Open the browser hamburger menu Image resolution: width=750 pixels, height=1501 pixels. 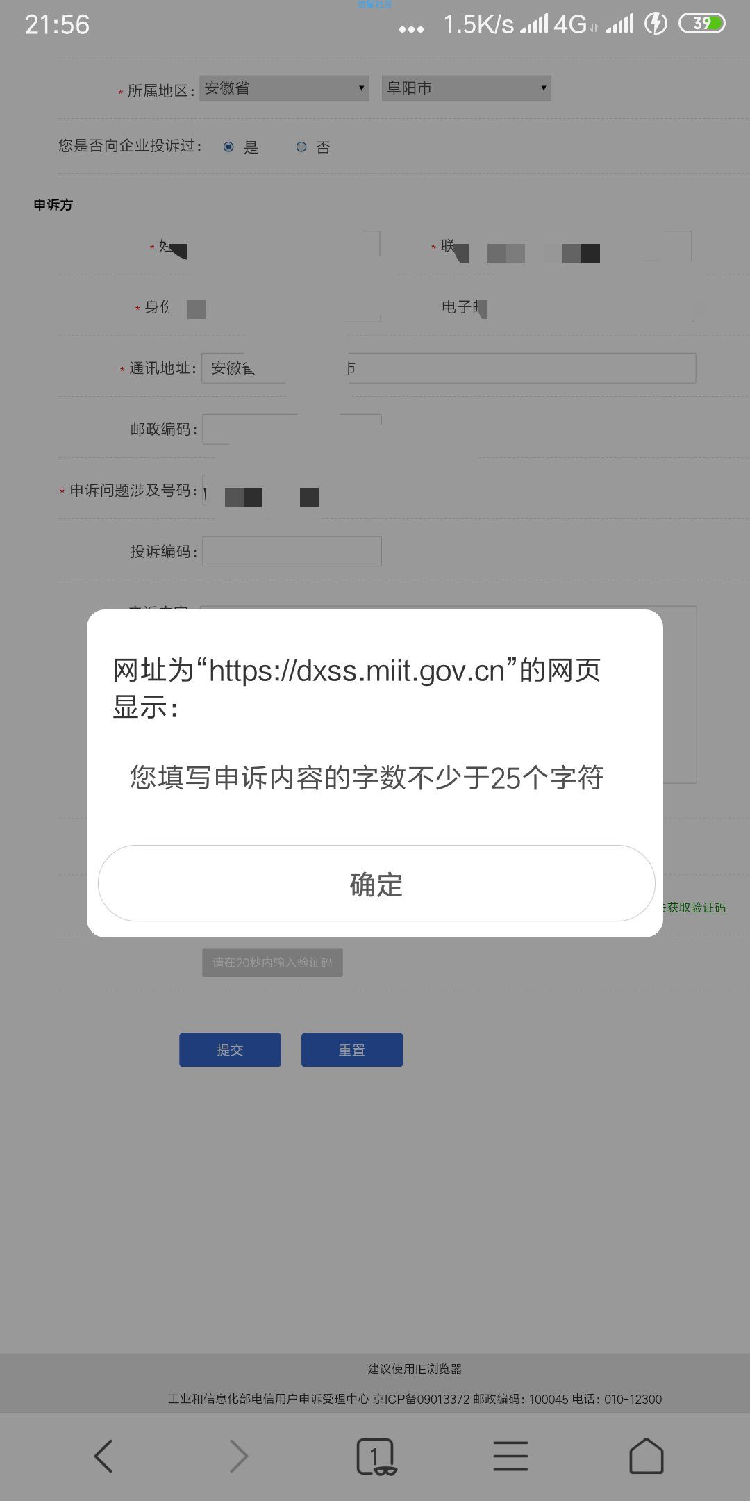coord(510,1456)
